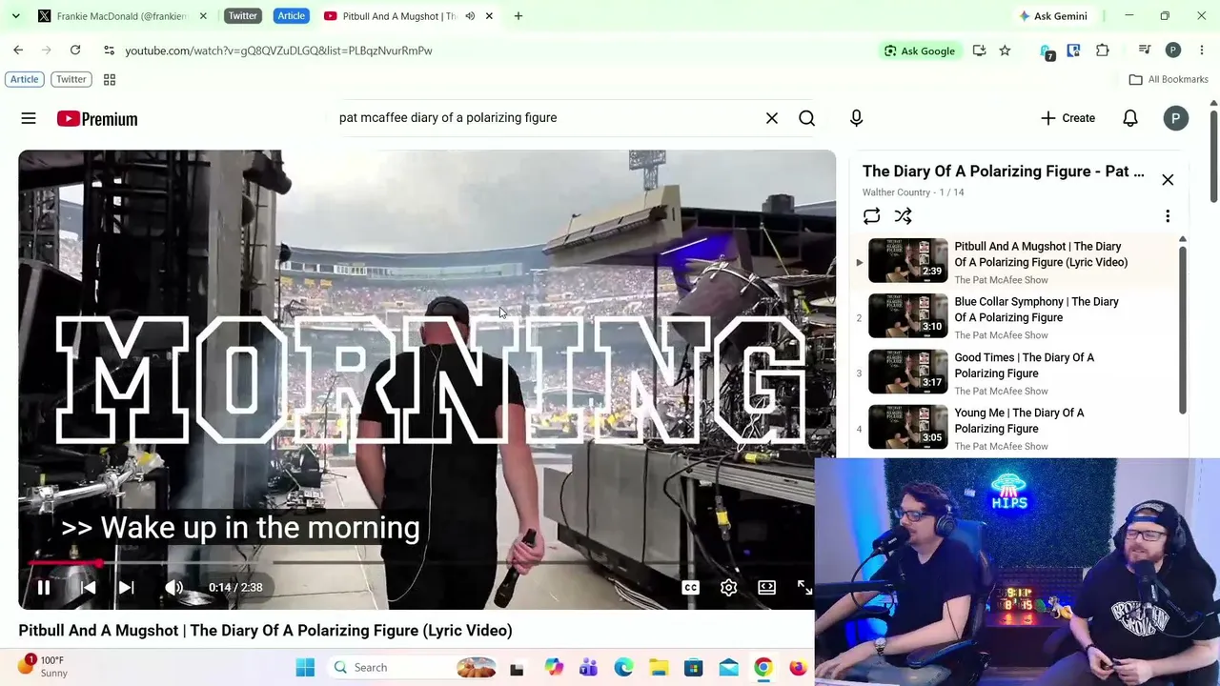
Task: Seek using the red video progress bar
Action: tap(427, 563)
